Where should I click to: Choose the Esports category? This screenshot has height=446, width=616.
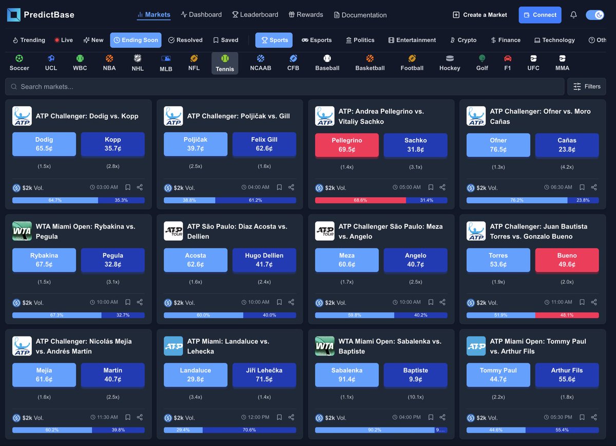[317, 40]
